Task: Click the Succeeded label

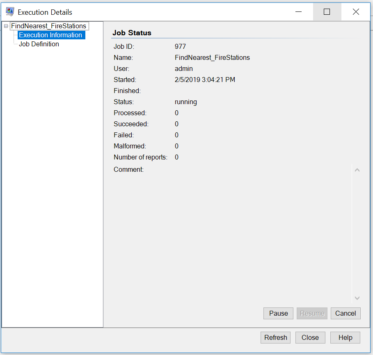Action: click(131, 124)
